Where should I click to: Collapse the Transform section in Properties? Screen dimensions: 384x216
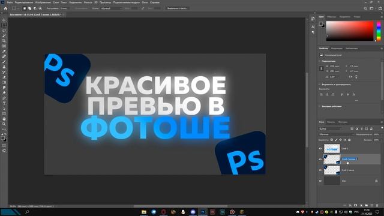(x=320, y=61)
